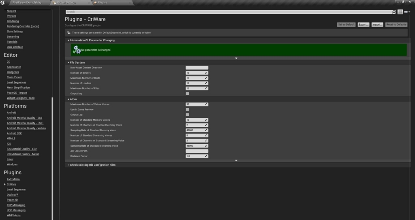Open iOS platform settings
The width and height of the screenshot is (415, 220).
point(9,144)
